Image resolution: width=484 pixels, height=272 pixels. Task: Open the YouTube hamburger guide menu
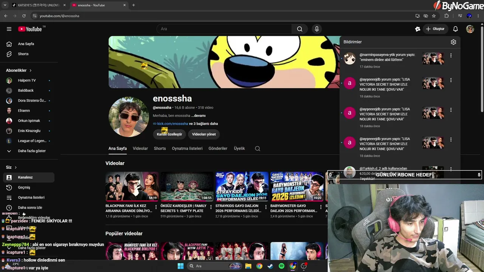(9, 29)
